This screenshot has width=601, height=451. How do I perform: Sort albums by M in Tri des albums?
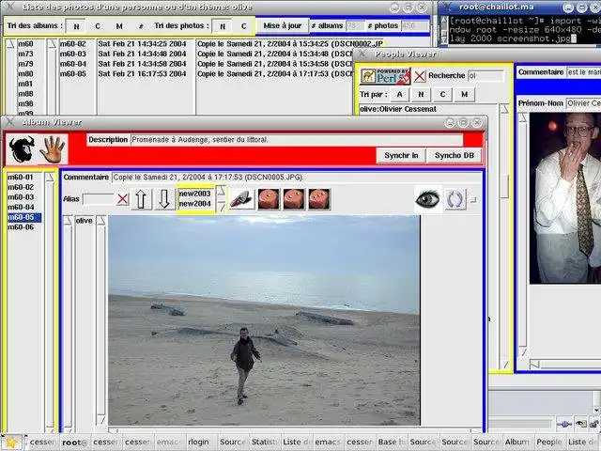[119, 26]
